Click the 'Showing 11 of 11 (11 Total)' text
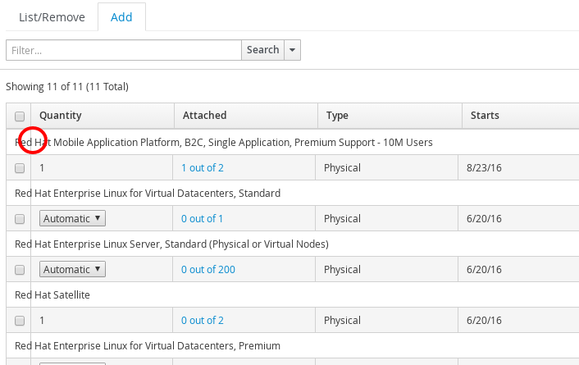This screenshot has height=365, width=579. coord(67,86)
